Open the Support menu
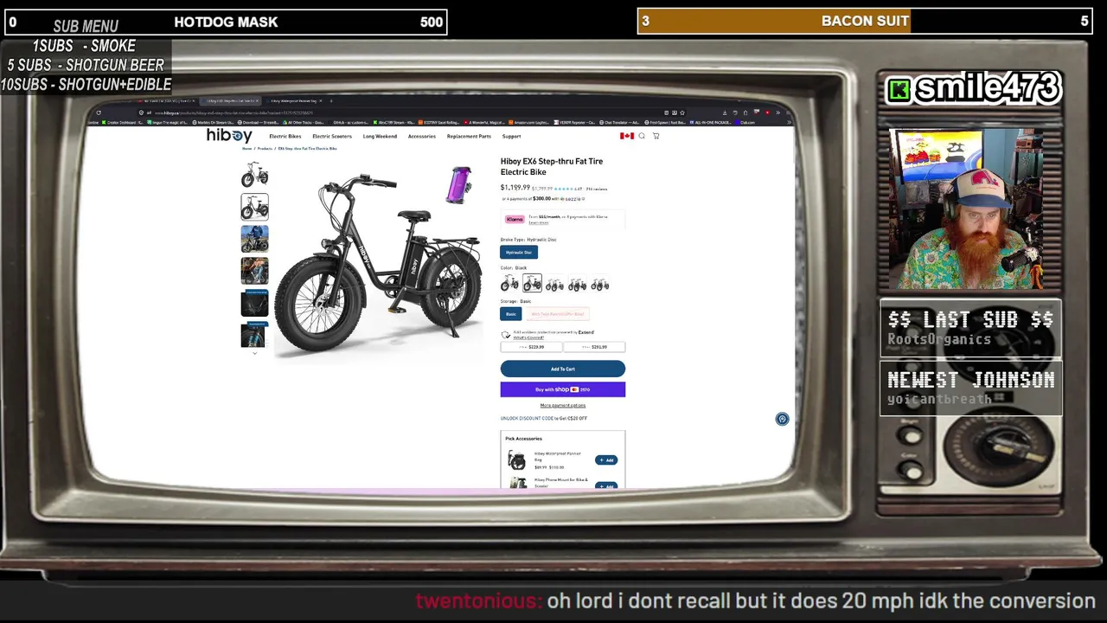This screenshot has height=623, width=1107. pyautogui.click(x=511, y=136)
